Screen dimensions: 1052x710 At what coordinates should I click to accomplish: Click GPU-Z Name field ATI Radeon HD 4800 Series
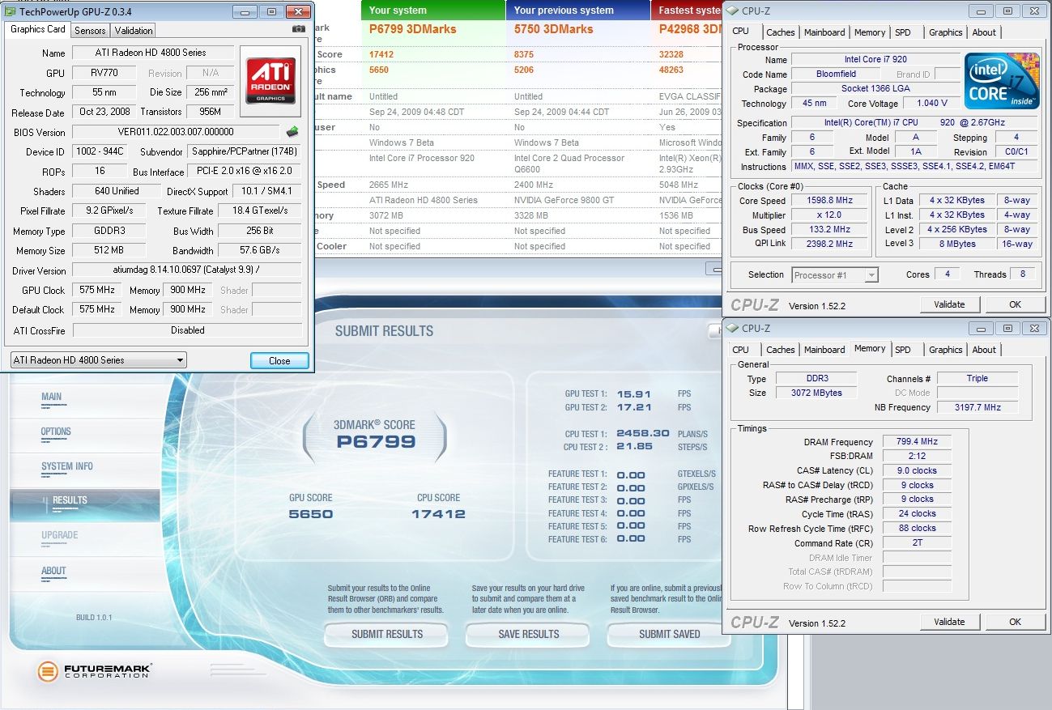(x=153, y=53)
